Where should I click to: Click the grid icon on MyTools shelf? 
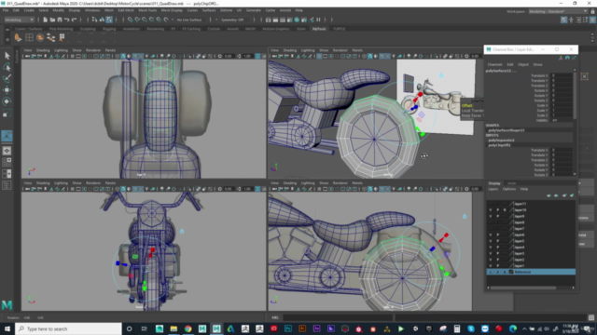[x=29, y=37]
